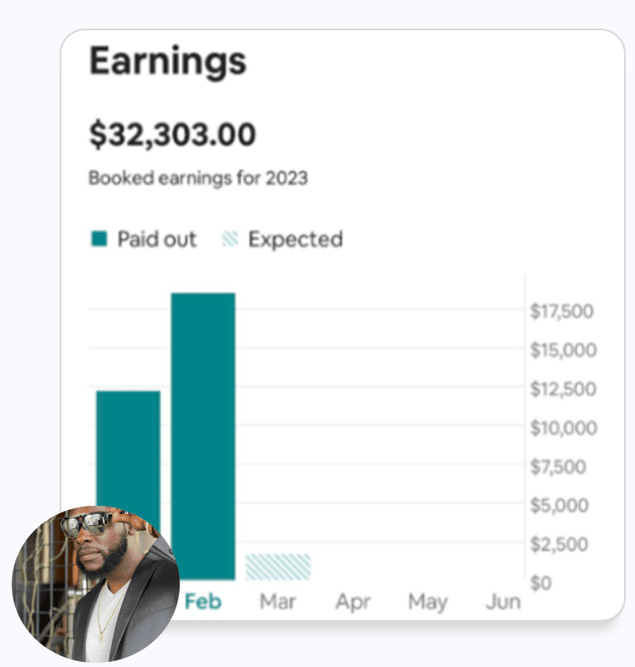Click the $5,000 axis label
Screen dimensions: 635x667
pos(559,506)
